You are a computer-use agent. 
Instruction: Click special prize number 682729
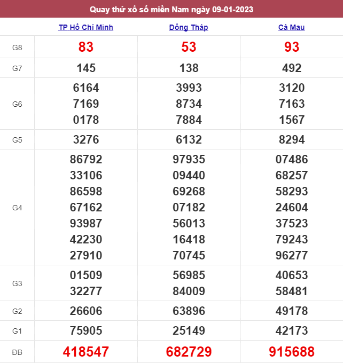(x=189, y=352)
